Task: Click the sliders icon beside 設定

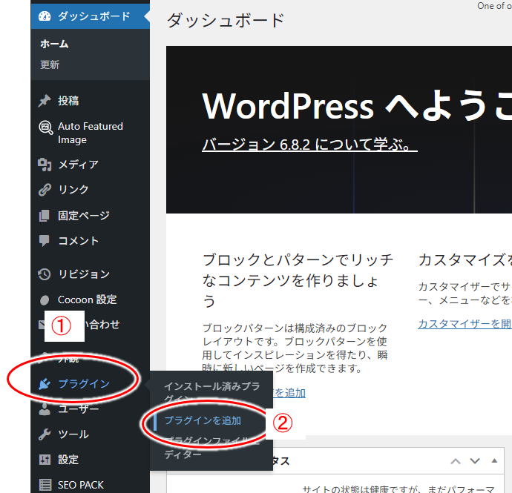Action: (x=45, y=460)
